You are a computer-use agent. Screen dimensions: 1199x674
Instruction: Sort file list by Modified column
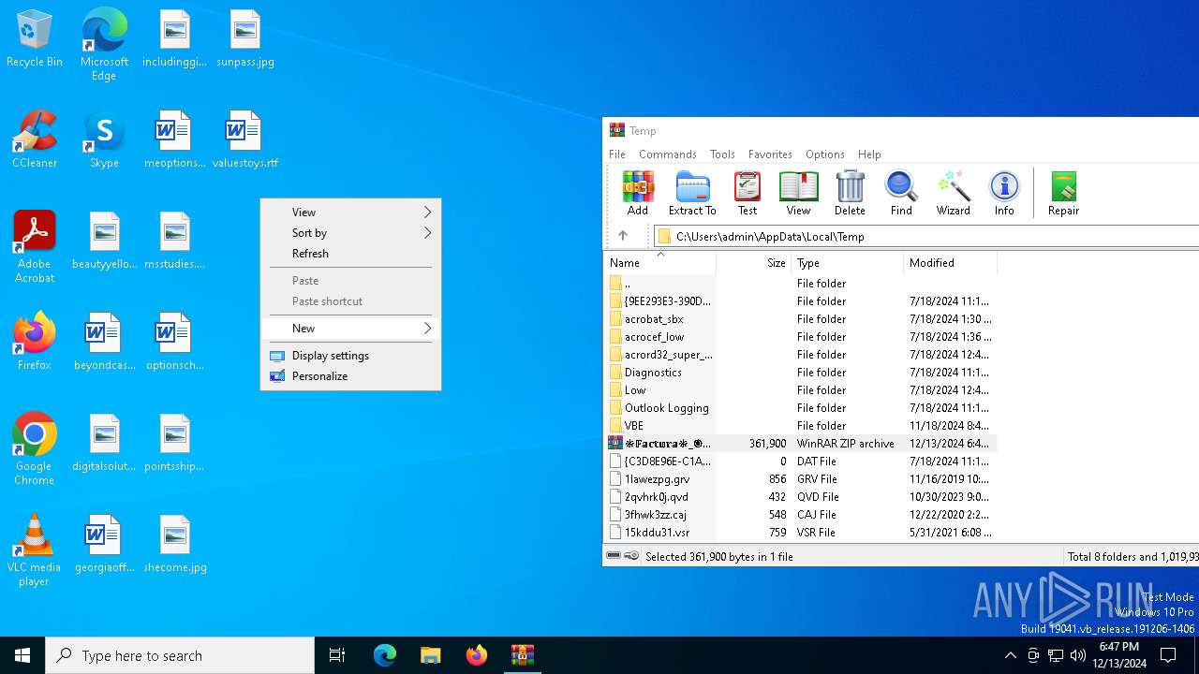951,263
